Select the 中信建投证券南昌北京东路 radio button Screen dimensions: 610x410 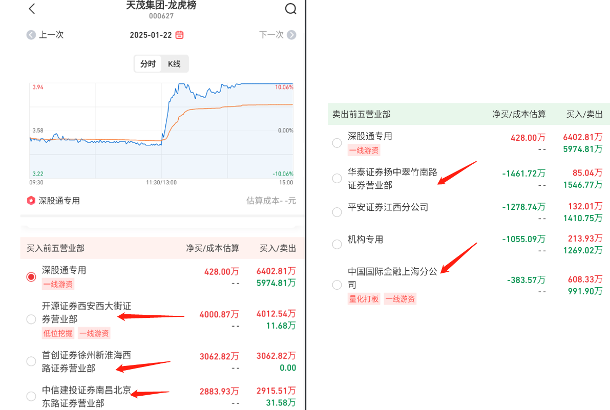pyautogui.click(x=31, y=396)
